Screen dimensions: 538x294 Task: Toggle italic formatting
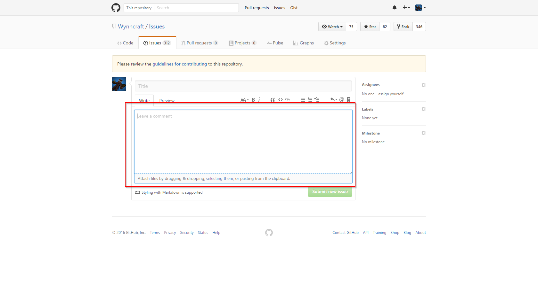[259, 100]
